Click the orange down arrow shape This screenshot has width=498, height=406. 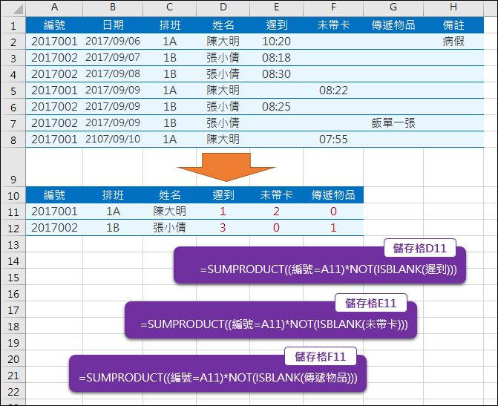click(226, 167)
